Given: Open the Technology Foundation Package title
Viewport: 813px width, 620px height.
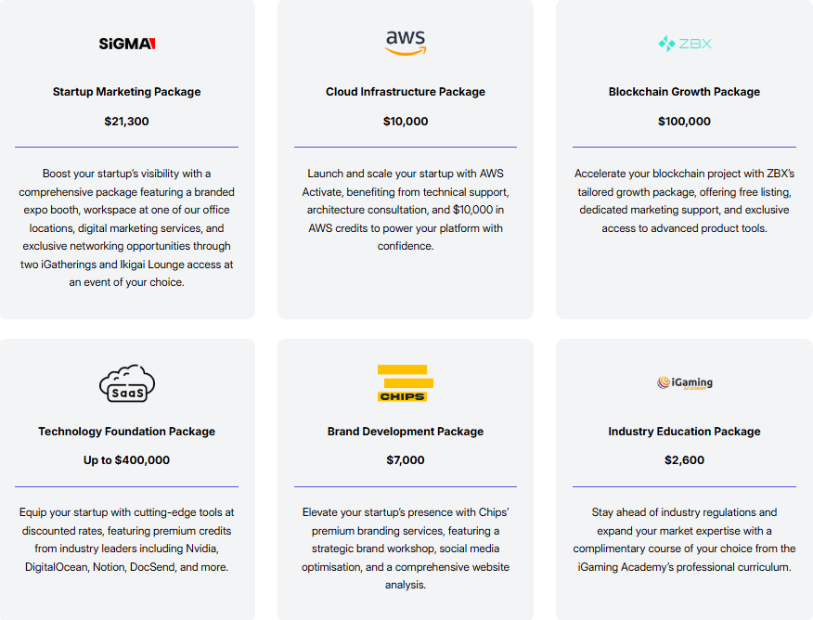Looking at the screenshot, I should (x=126, y=432).
